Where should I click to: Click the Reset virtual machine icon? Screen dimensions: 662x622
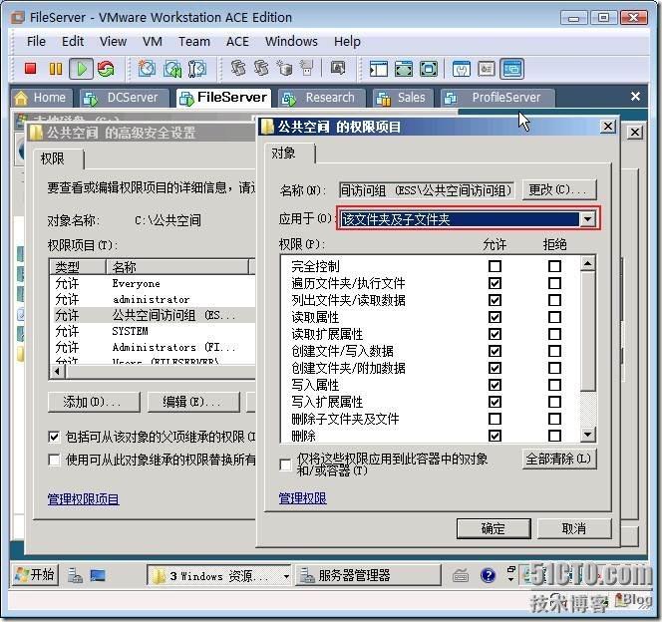[106, 69]
